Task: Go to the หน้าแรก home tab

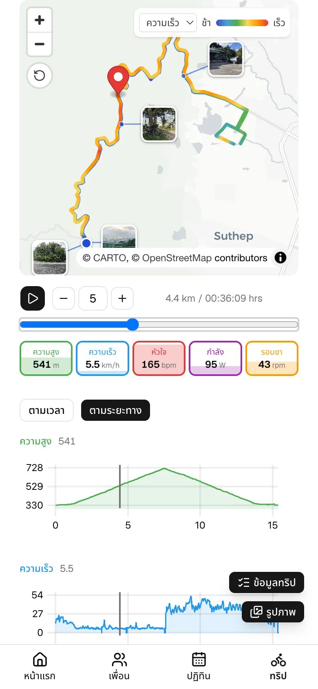Action: (40, 666)
